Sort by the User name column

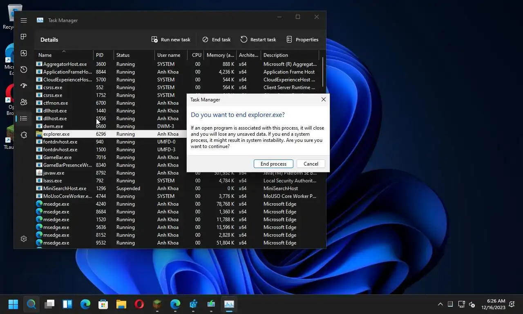click(171, 55)
